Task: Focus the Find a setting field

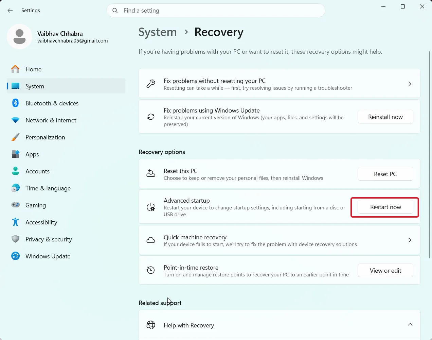Action: pyautogui.click(x=216, y=11)
